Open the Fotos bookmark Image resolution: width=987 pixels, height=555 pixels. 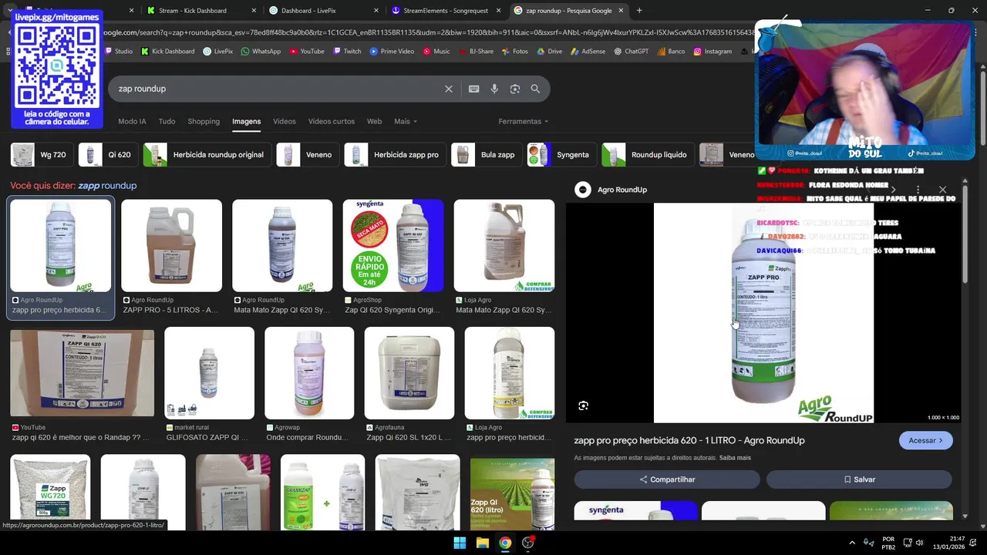[x=515, y=52]
